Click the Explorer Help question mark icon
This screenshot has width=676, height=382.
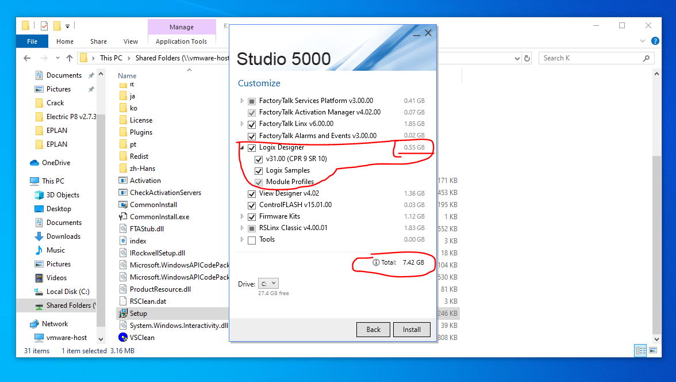(x=655, y=41)
